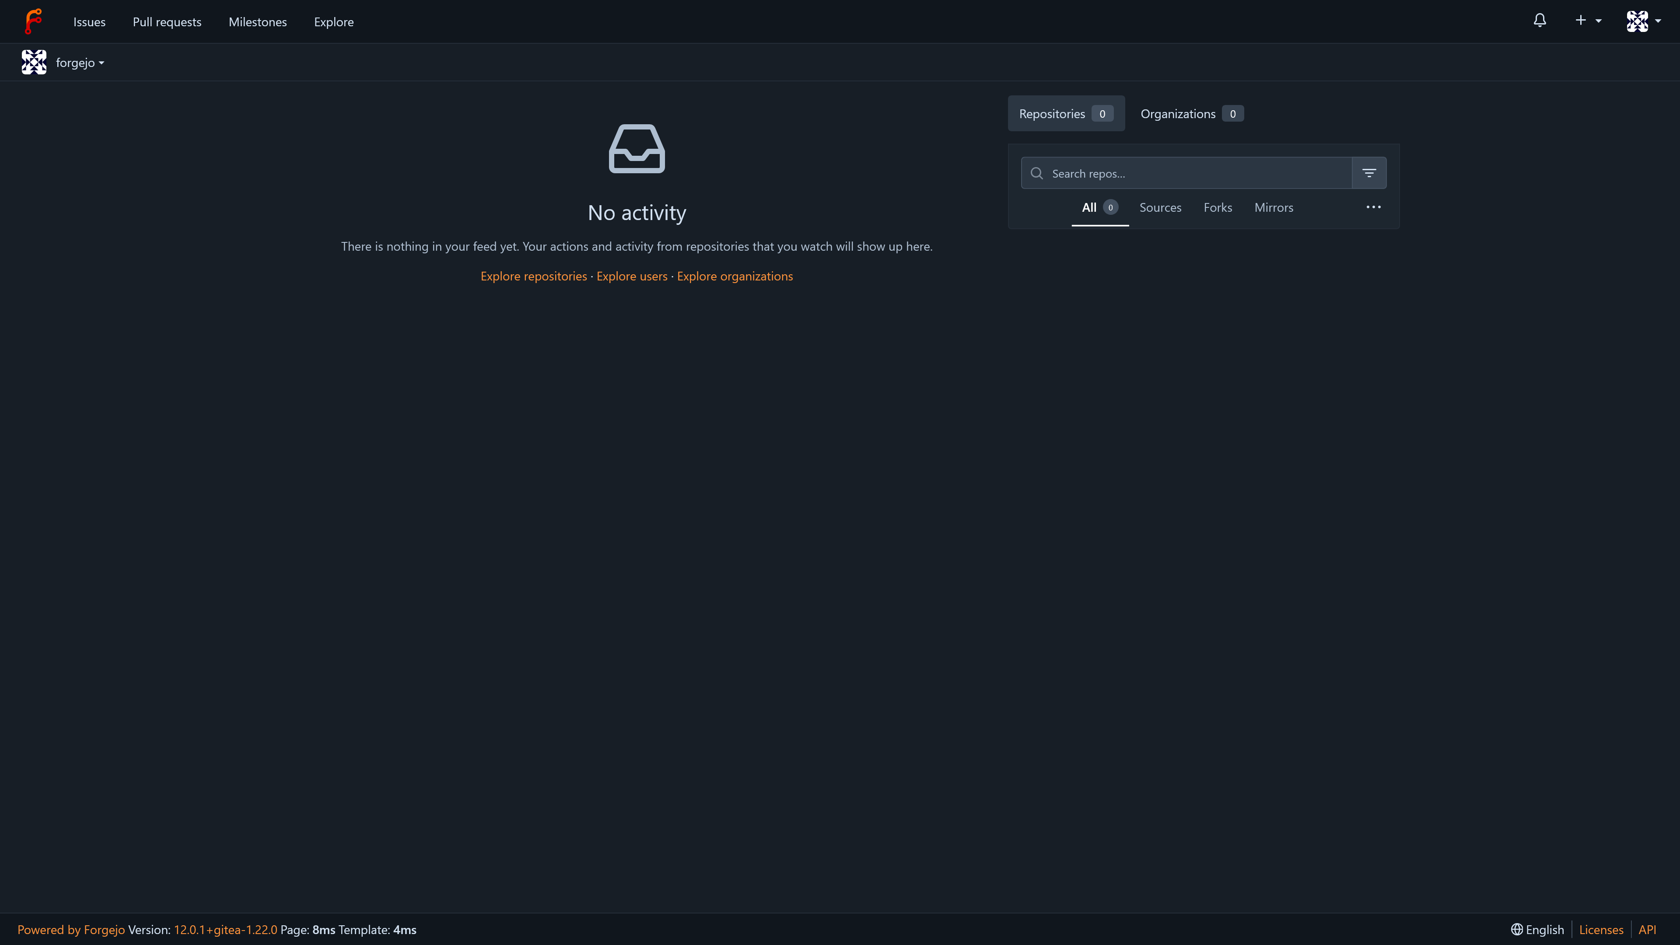The height and width of the screenshot is (945, 1680).
Task: Expand the forgejo dashboard context switcher
Action: point(80,63)
